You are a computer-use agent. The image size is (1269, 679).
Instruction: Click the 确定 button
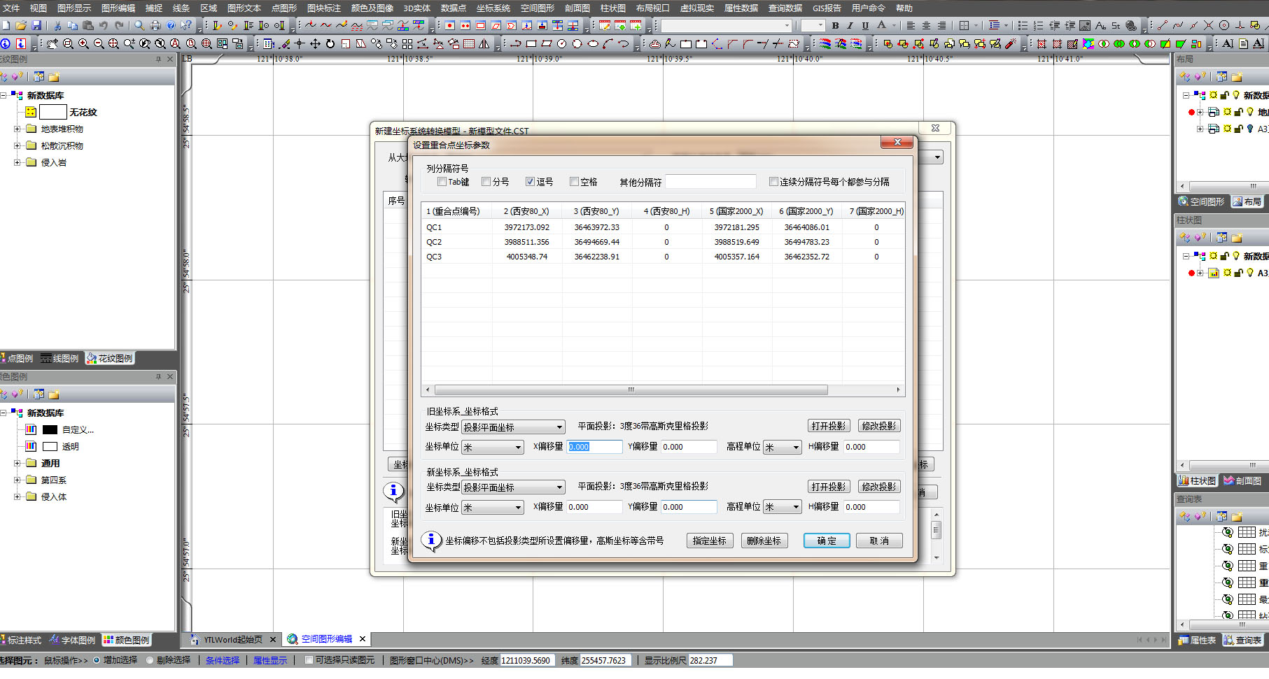827,541
